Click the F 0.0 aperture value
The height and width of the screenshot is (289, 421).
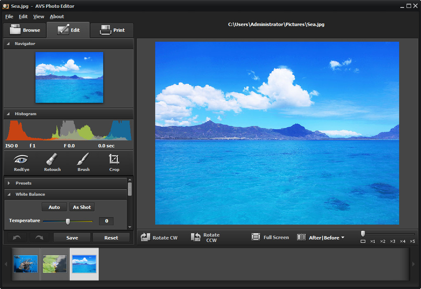point(69,146)
